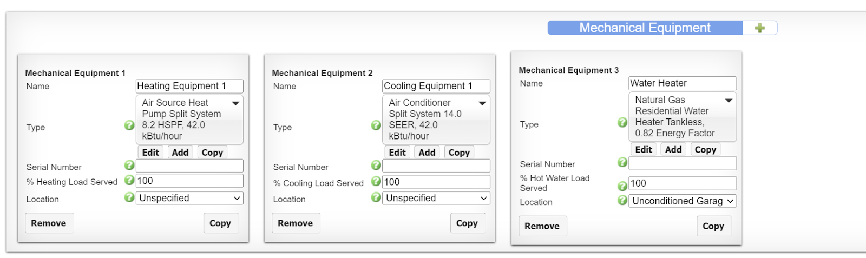Open help icon beside Heating Equipment Type
The width and height of the screenshot is (866, 258).
pyautogui.click(x=129, y=125)
